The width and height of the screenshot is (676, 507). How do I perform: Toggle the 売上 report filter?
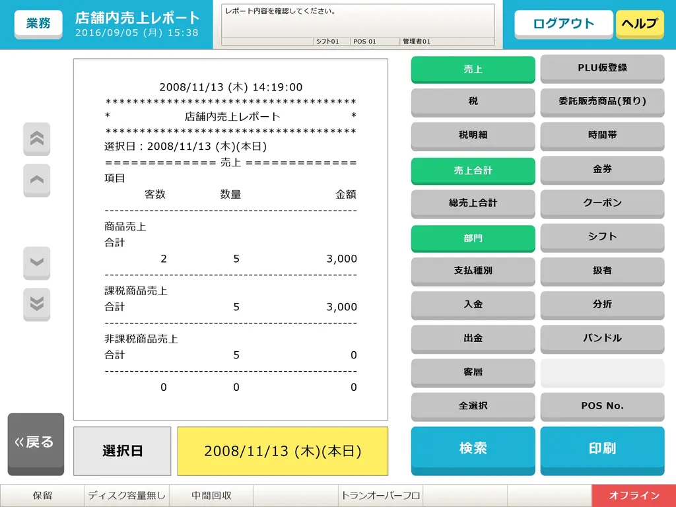click(x=473, y=69)
